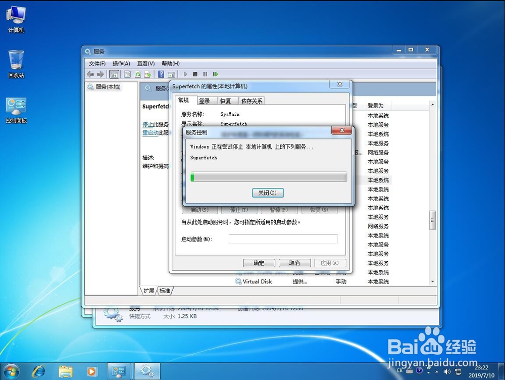
Task: Toggle the action pane toolbar icon
Action: coord(171,74)
